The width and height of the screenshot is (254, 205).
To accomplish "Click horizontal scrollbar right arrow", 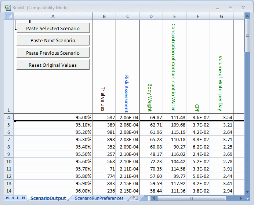I will [x=241, y=198].
